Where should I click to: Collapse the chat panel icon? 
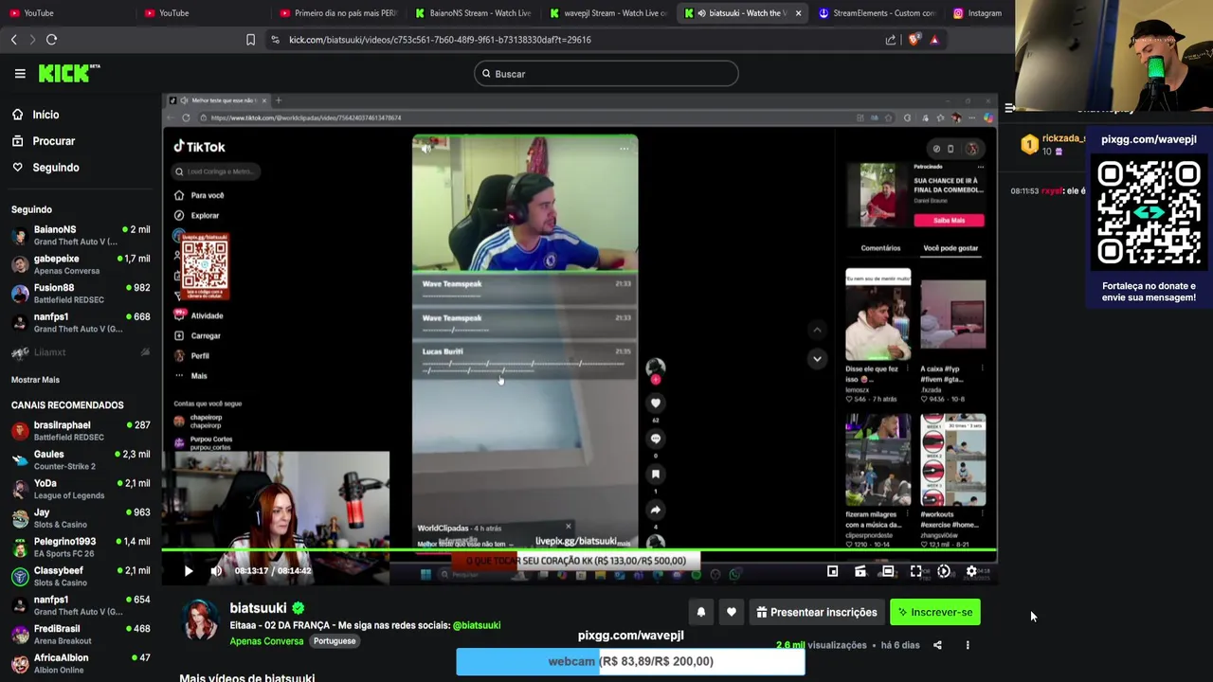click(1010, 108)
